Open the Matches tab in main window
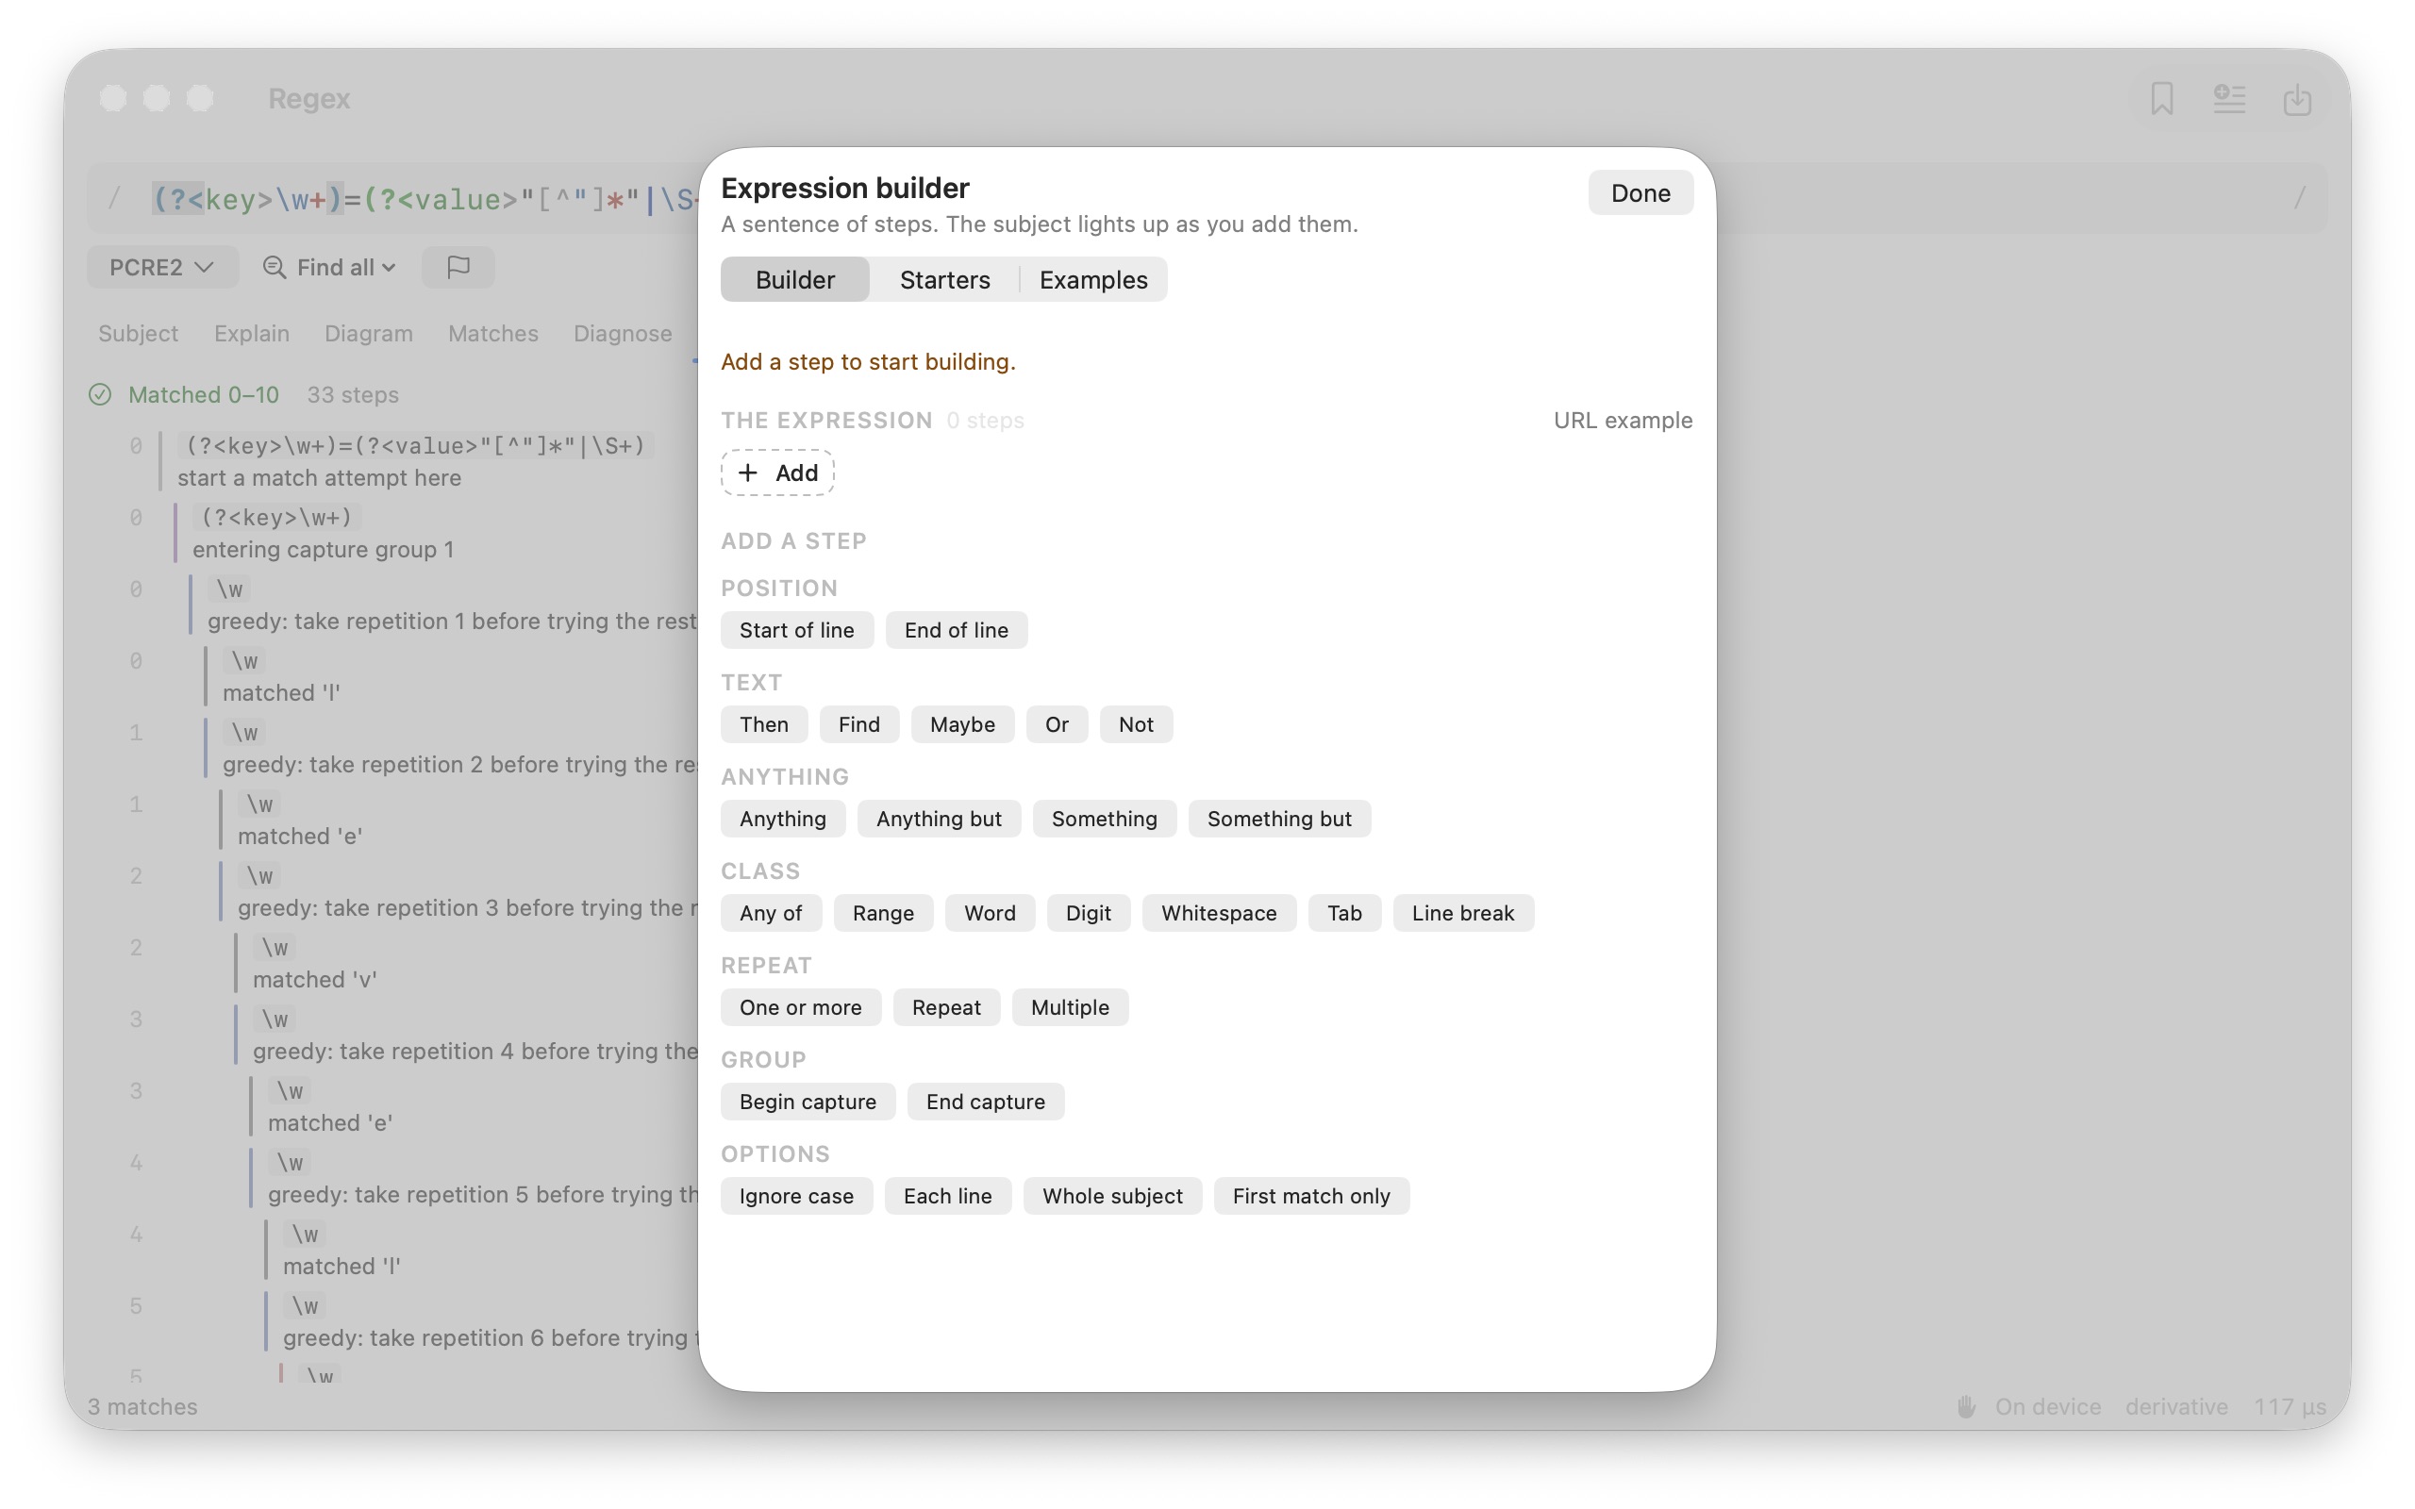The image size is (2415, 1509). point(493,333)
